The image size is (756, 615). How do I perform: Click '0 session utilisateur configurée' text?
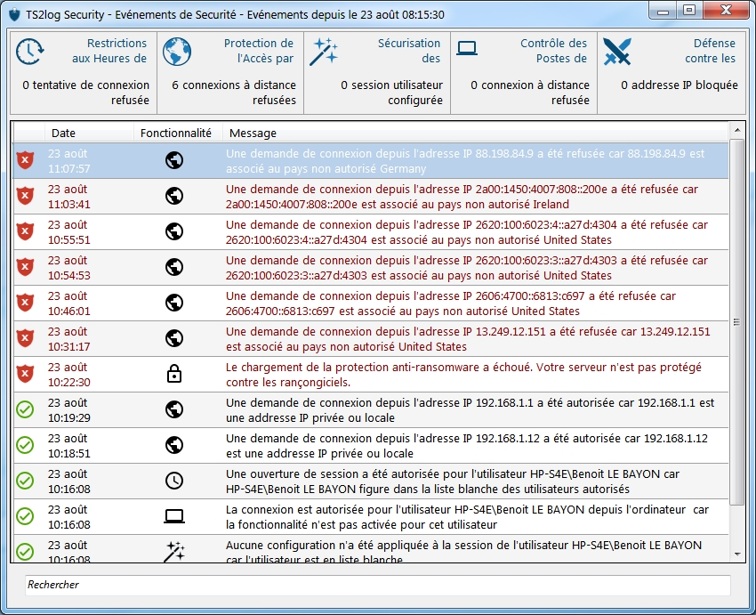coord(391,93)
